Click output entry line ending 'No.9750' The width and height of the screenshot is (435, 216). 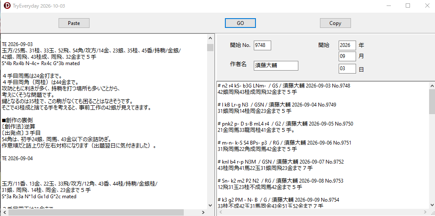(x=286, y=124)
